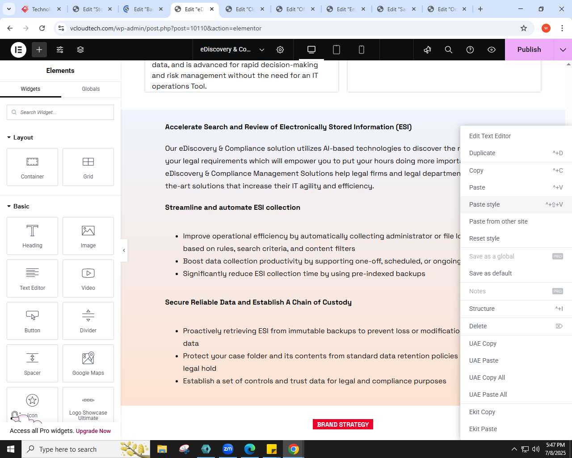Image resolution: width=572 pixels, height=458 pixels.
Task: Choose Copy in context menu
Action: point(516,170)
